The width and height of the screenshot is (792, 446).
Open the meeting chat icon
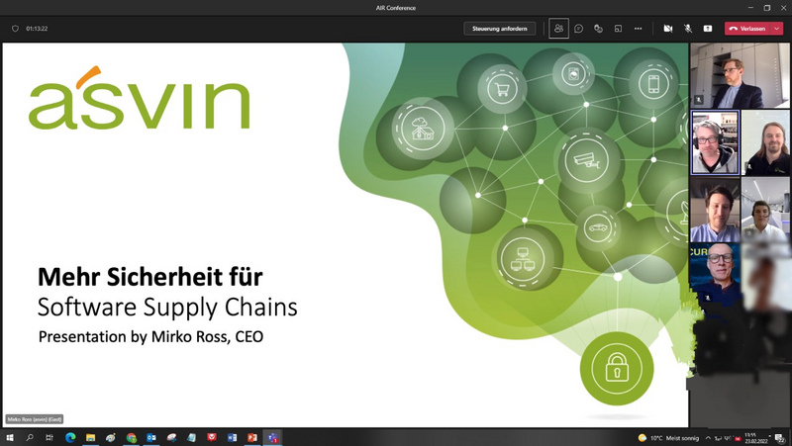point(579,29)
